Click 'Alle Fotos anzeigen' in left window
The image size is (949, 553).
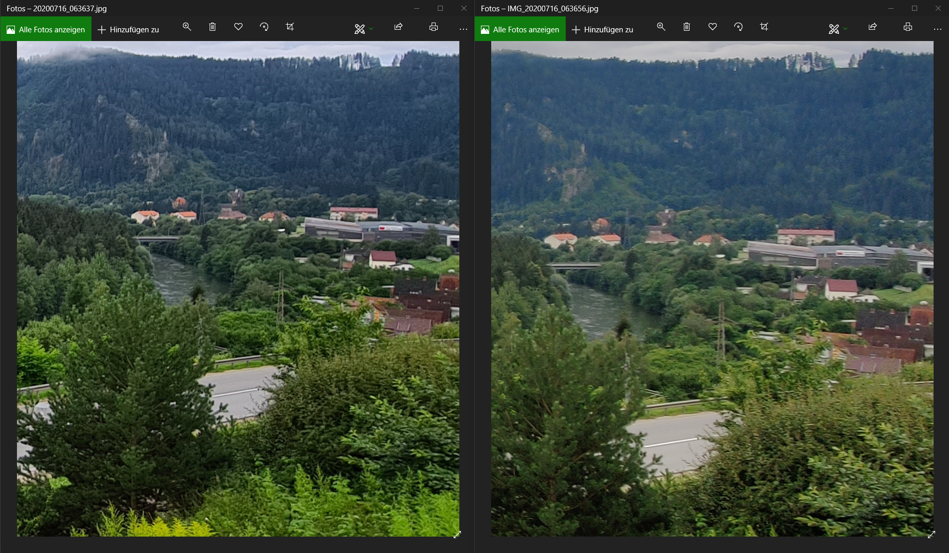(x=46, y=29)
